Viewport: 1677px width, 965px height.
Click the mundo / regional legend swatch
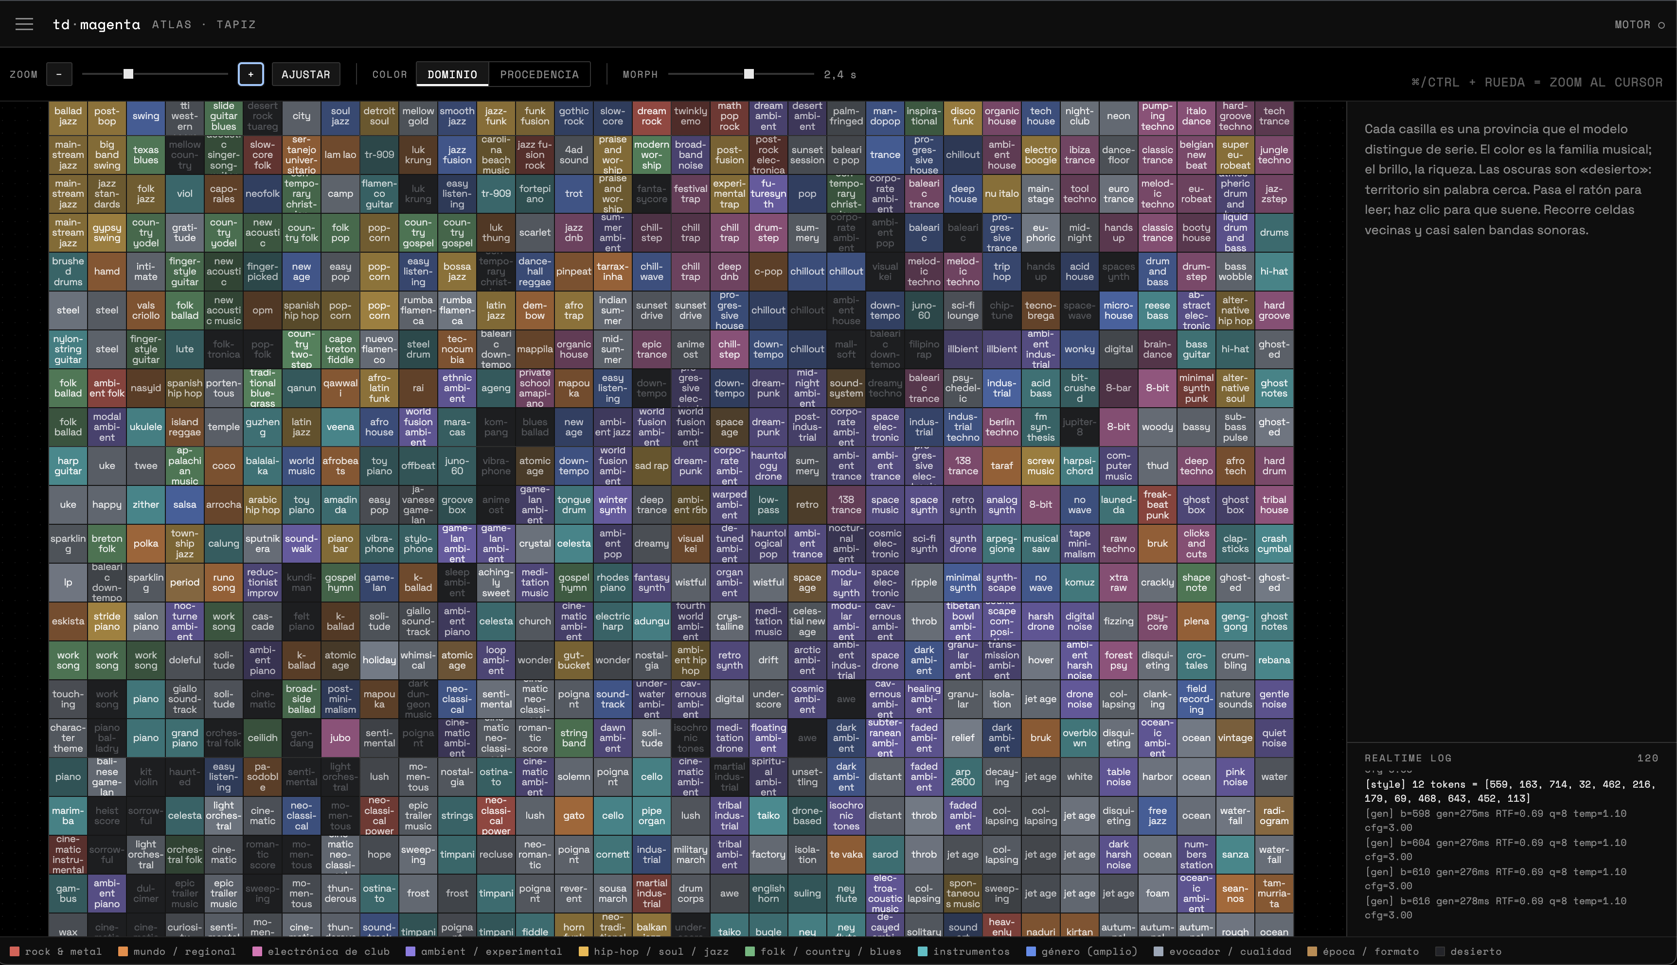(123, 951)
